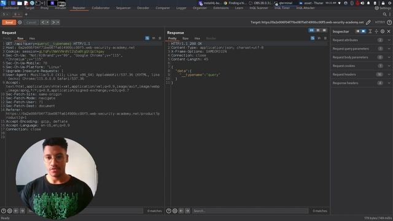Viewport: 393px width, 221px height.
Task: Select the Response Pretty view tab
Action: pos(172,38)
